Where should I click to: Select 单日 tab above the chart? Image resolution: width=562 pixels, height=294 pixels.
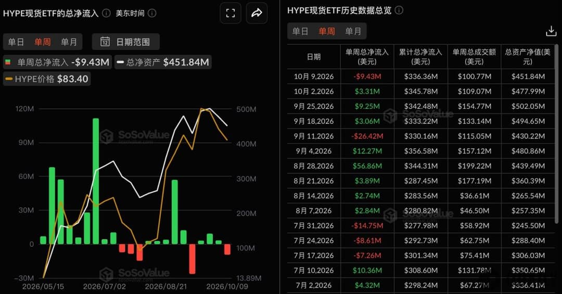coord(16,42)
